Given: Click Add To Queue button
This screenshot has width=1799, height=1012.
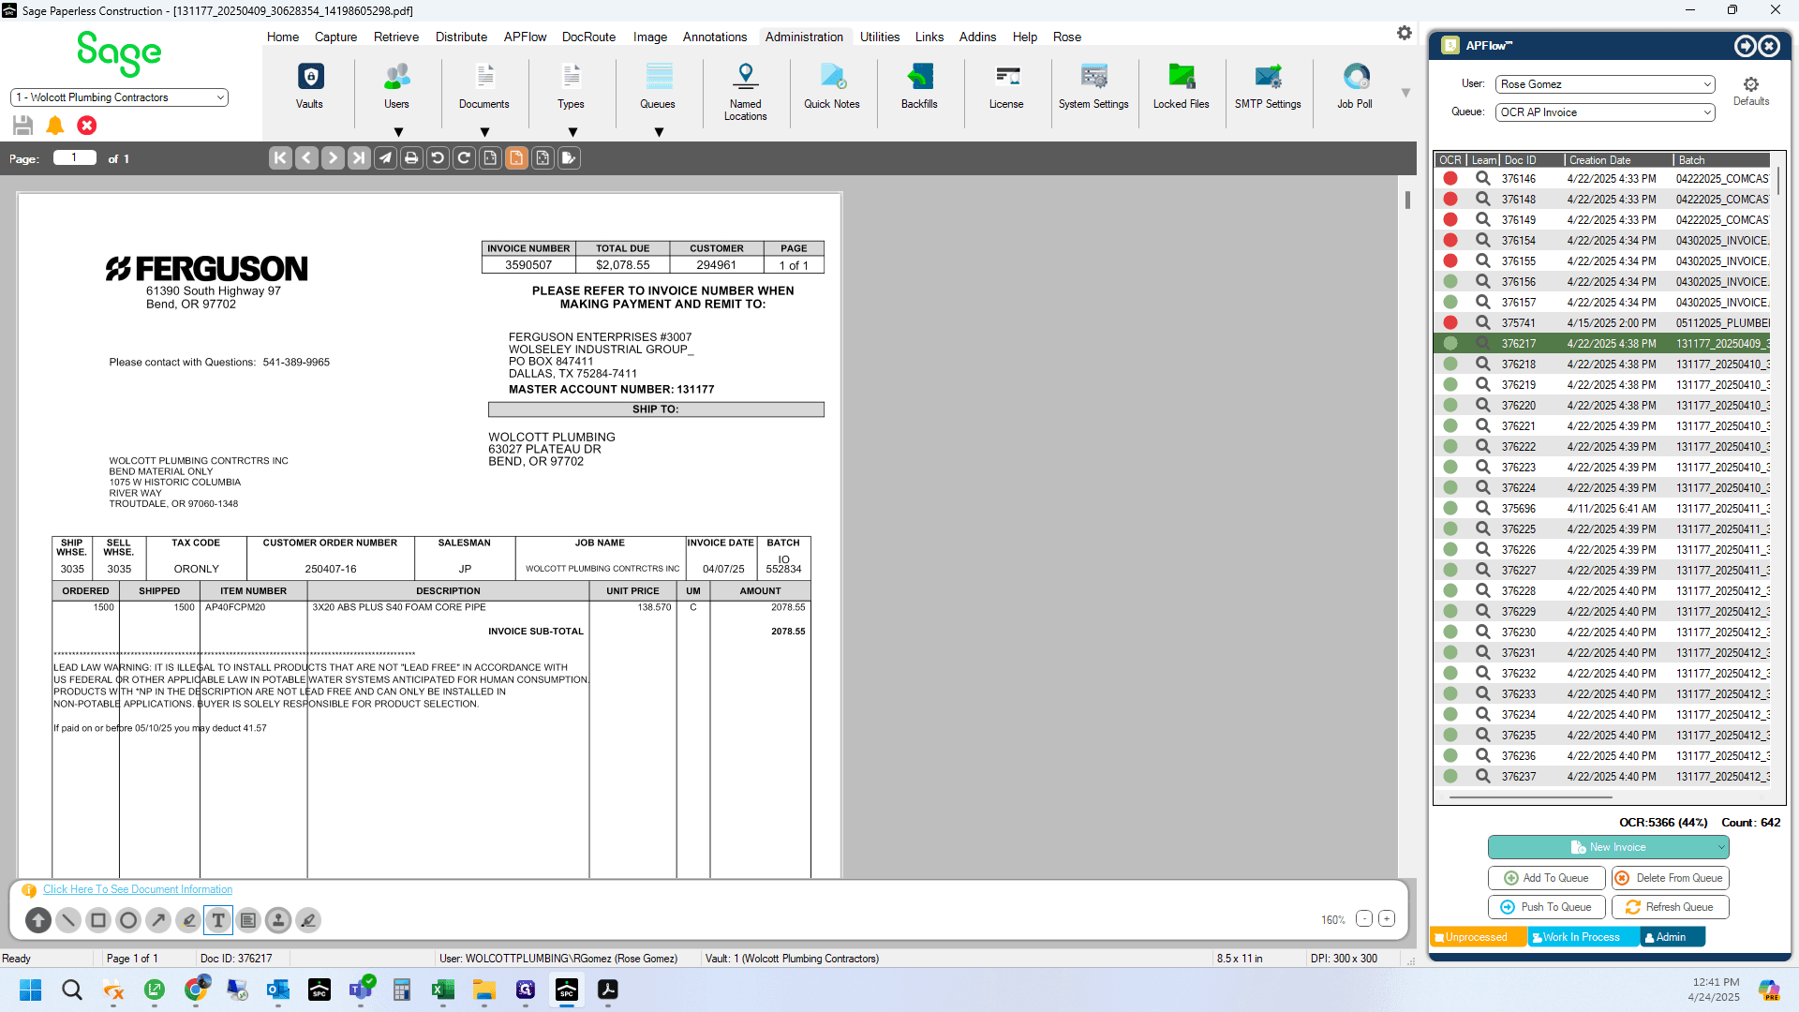Looking at the screenshot, I should point(1546,878).
